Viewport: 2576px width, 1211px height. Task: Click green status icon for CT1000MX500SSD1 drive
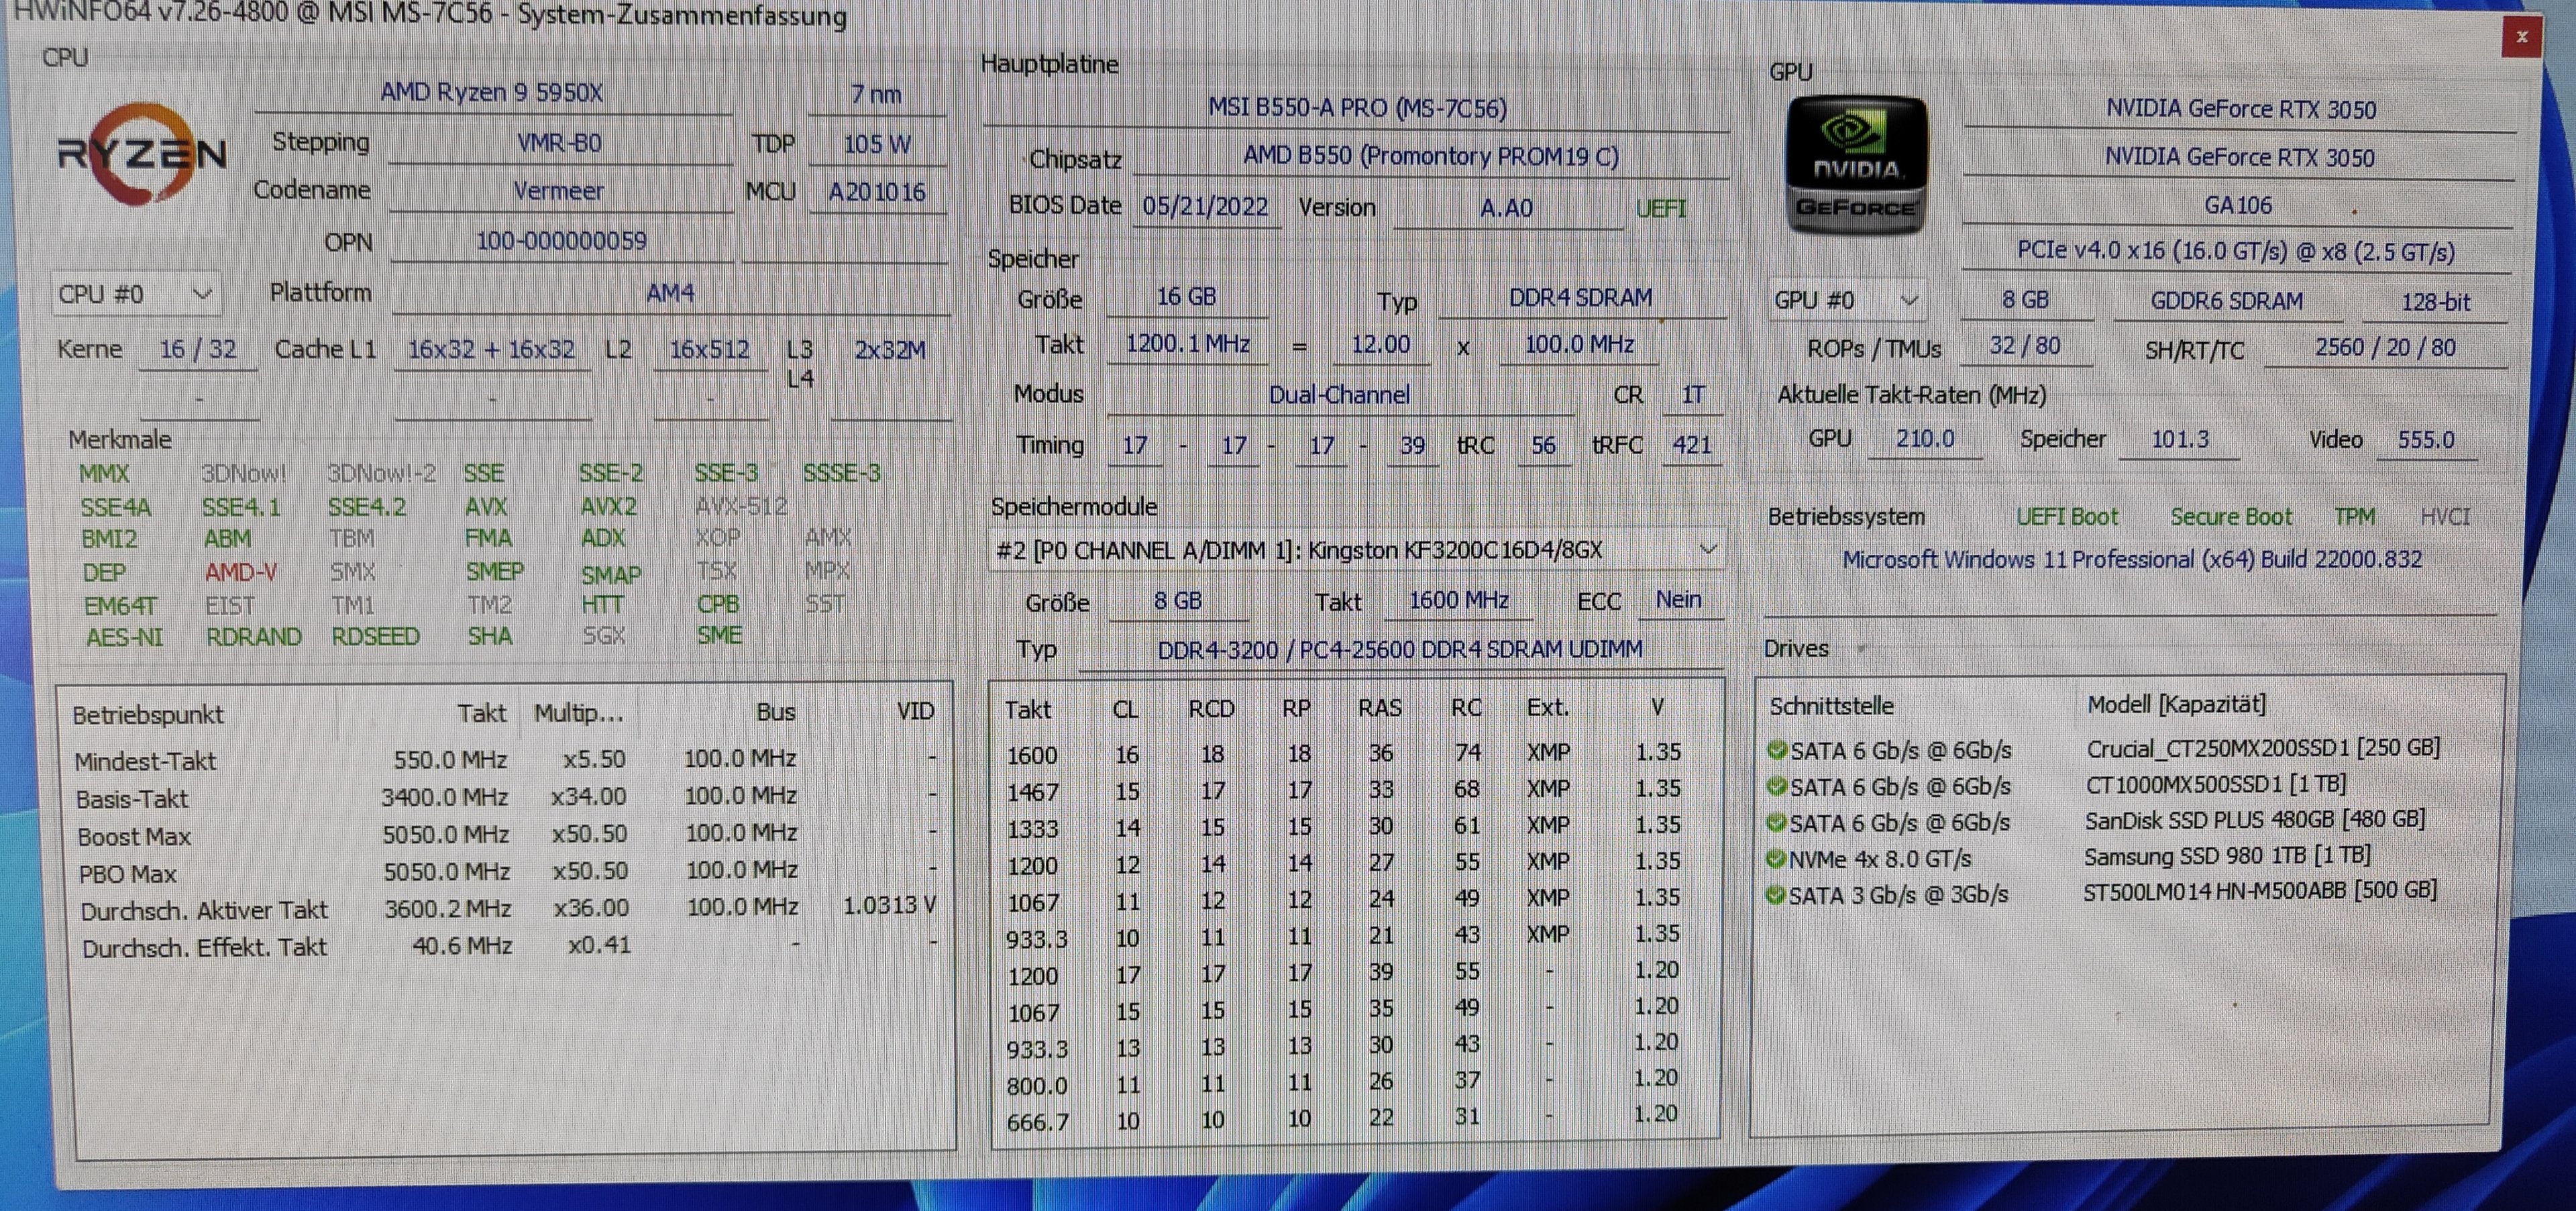pyautogui.click(x=1777, y=786)
